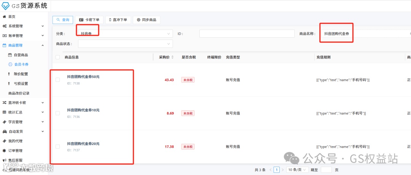Screen dimensions: 411x175
Task: Expand the 系统管理 menu chevron
Action: [43, 26]
